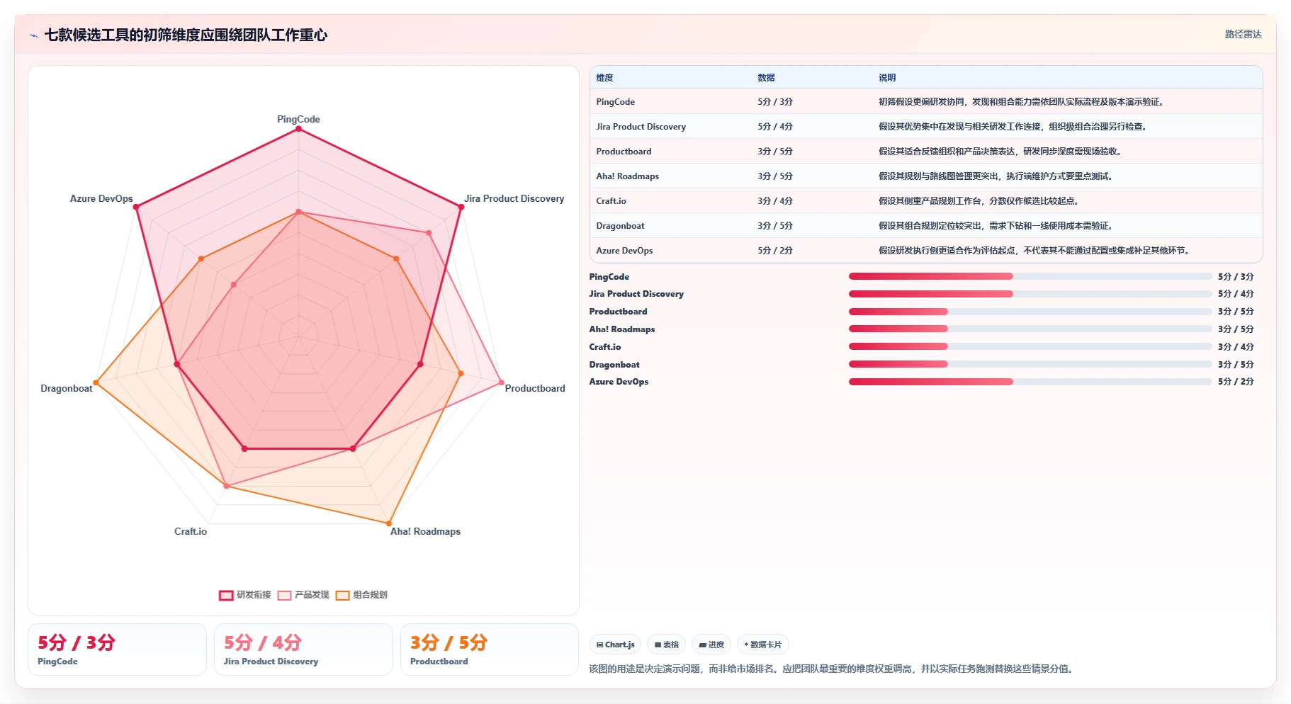Image resolution: width=1291 pixels, height=704 pixels.
Task: Click the 3分 / 4分 score in the Craft.io table row
Action: pyautogui.click(x=775, y=201)
